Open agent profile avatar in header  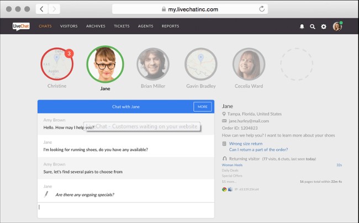(x=337, y=26)
